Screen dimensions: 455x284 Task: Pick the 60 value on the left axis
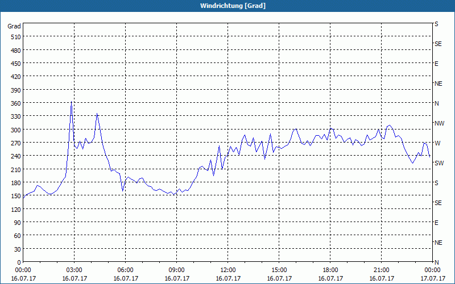18,236
